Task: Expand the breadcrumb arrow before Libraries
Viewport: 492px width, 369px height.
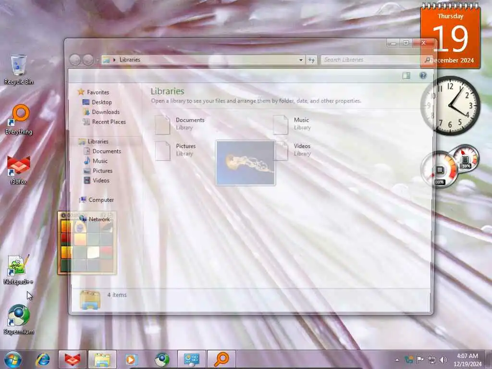Action: tap(114, 60)
